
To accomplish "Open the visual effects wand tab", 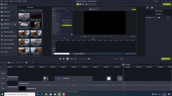I will [9, 44].
